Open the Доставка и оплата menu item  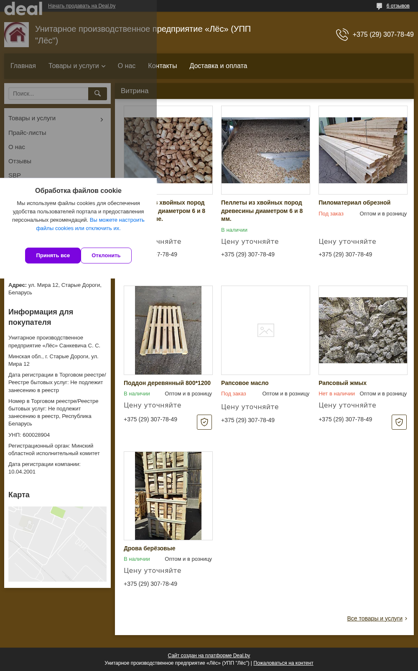[x=218, y=66]
